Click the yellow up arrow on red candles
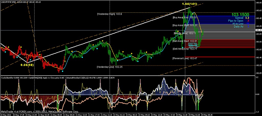Screen dimensions: 262x116 (65, 61)
